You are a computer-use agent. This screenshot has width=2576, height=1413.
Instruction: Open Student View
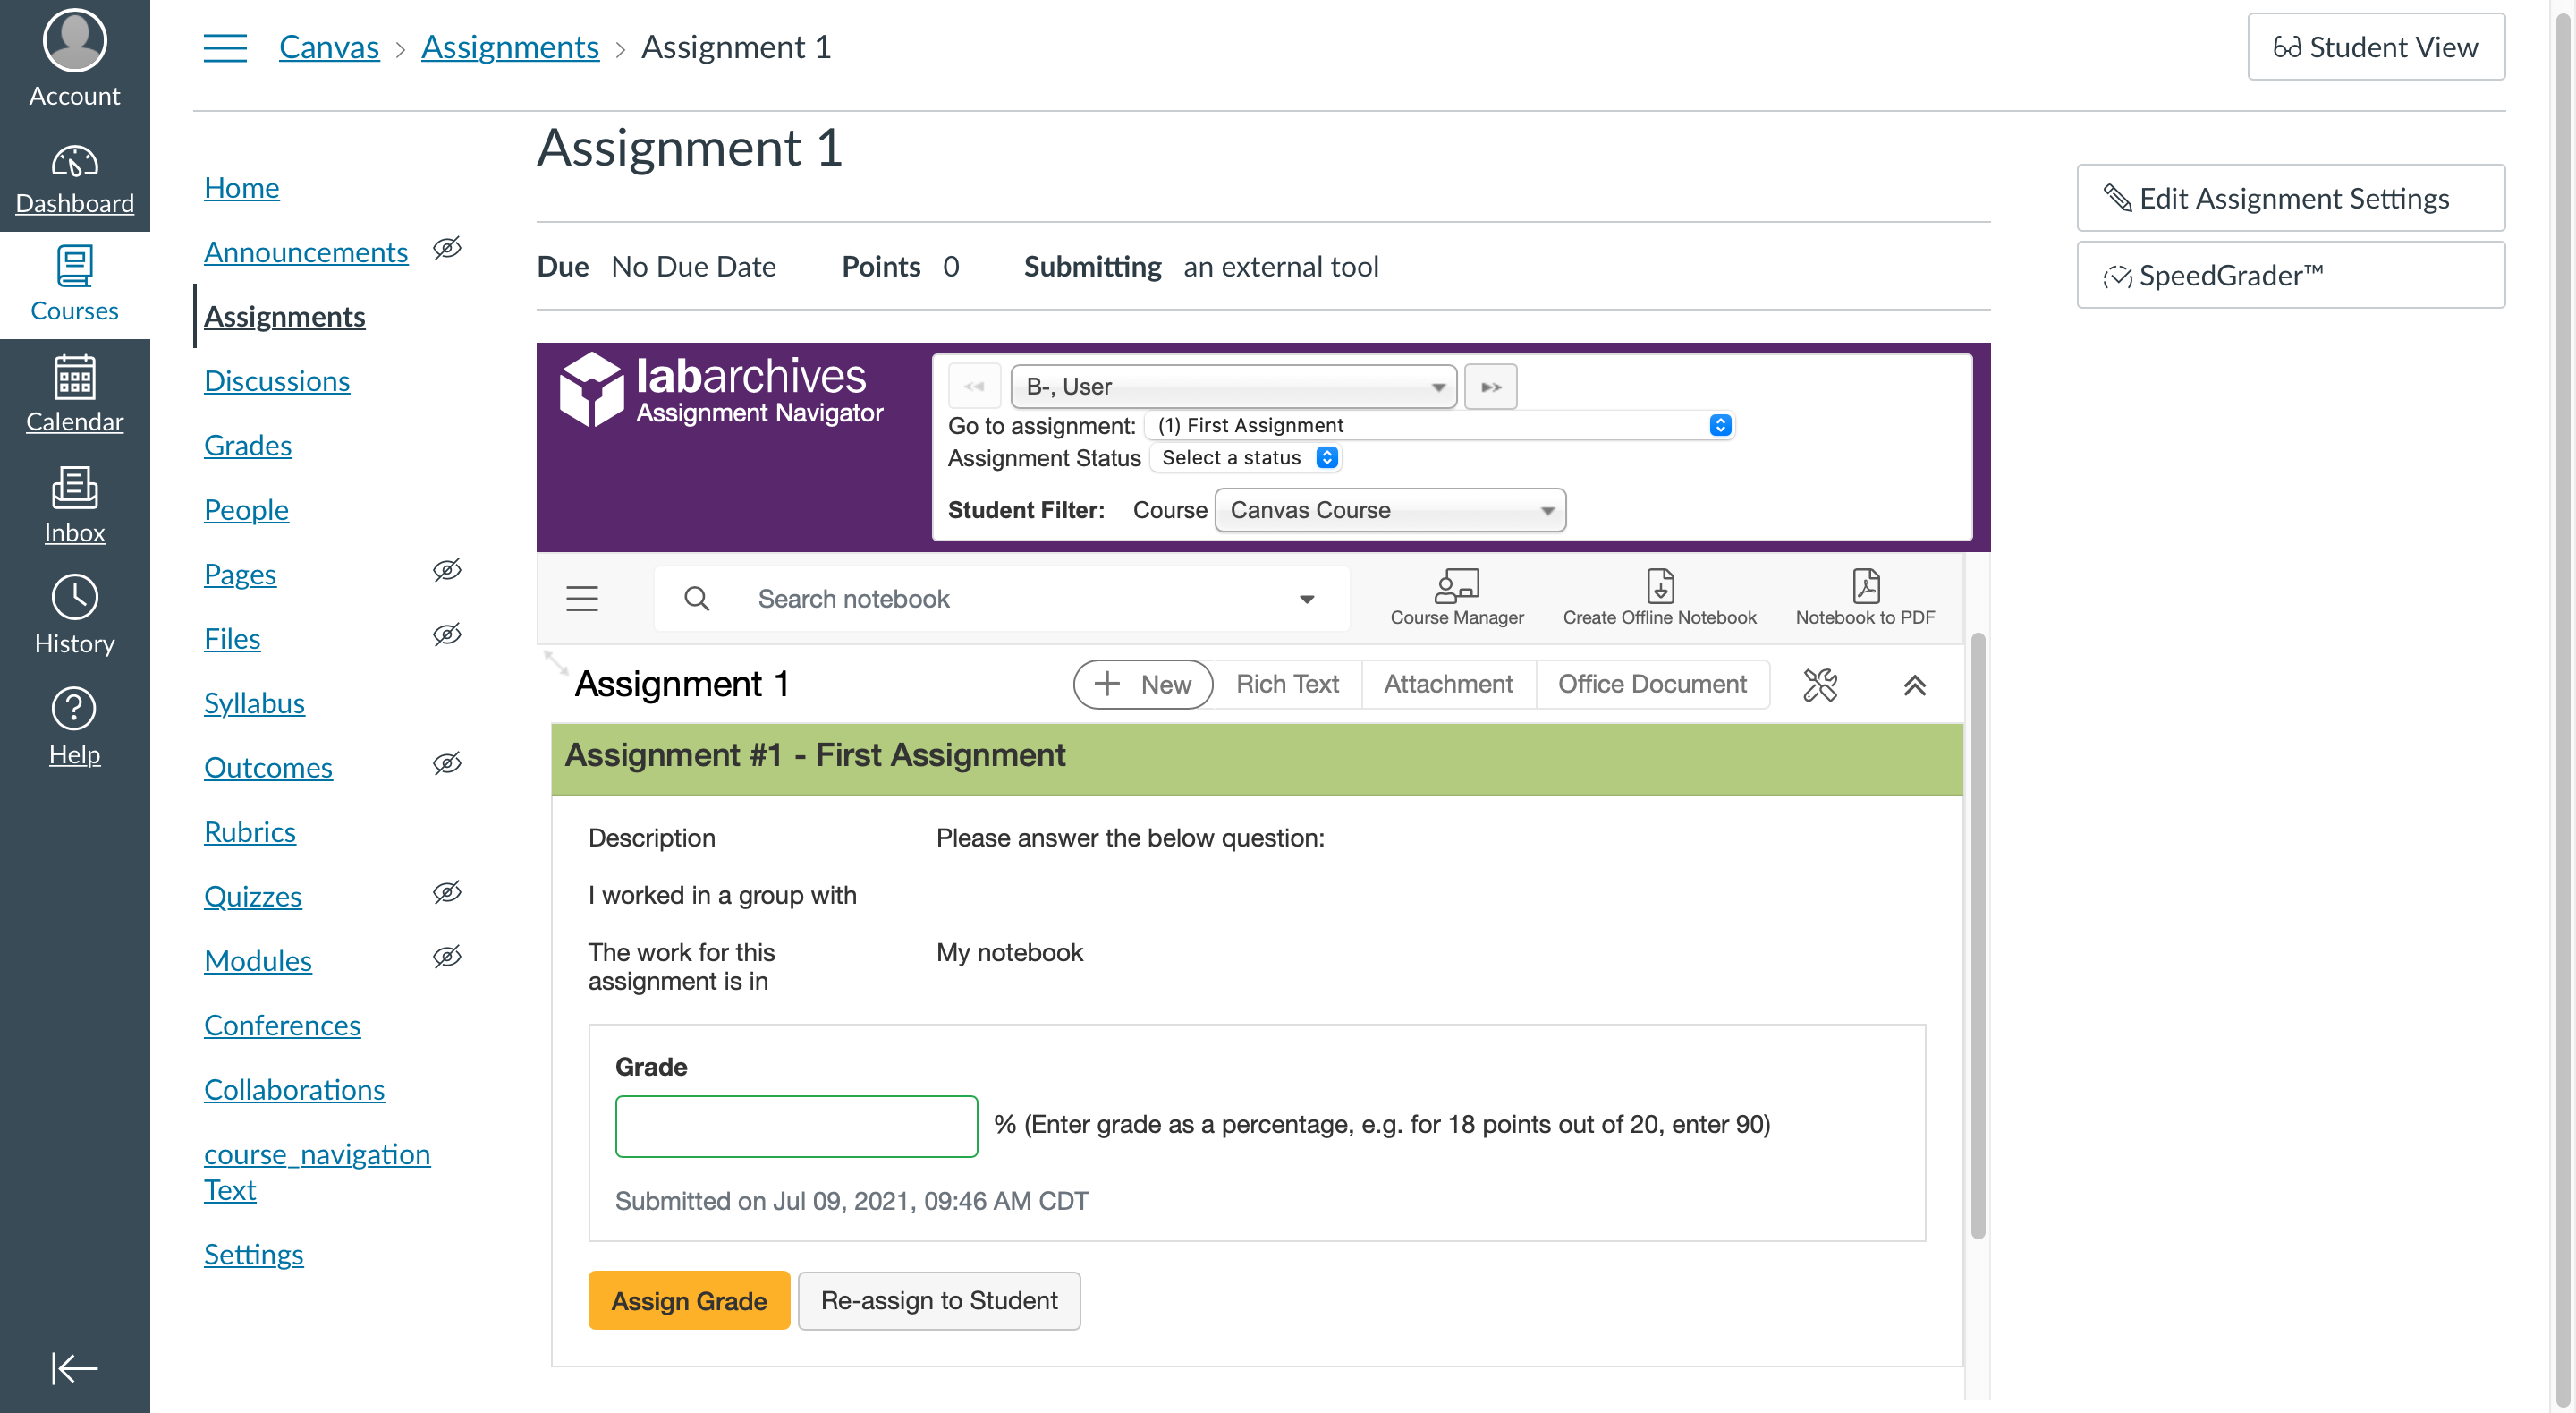click(x=2376, y=47)
